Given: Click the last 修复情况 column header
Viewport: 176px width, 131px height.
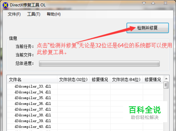Looking at the screenshot, I should 153,79.
